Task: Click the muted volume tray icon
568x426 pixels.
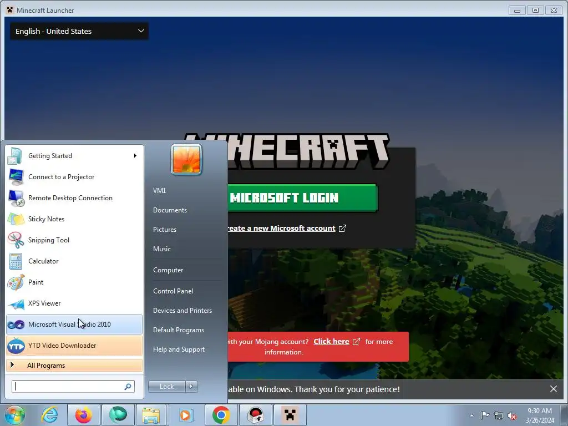Action: (x=512, y=415)
